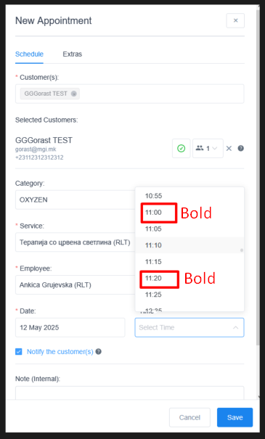Collapse the Select Time dropdown arrow
The image size is (265, 439).
pos(236,327)
